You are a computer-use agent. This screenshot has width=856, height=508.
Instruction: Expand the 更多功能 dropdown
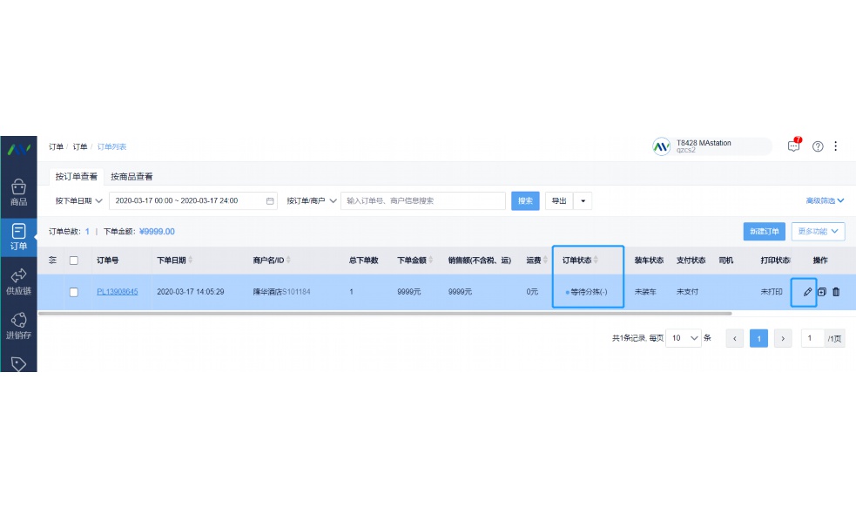(817, 231)
